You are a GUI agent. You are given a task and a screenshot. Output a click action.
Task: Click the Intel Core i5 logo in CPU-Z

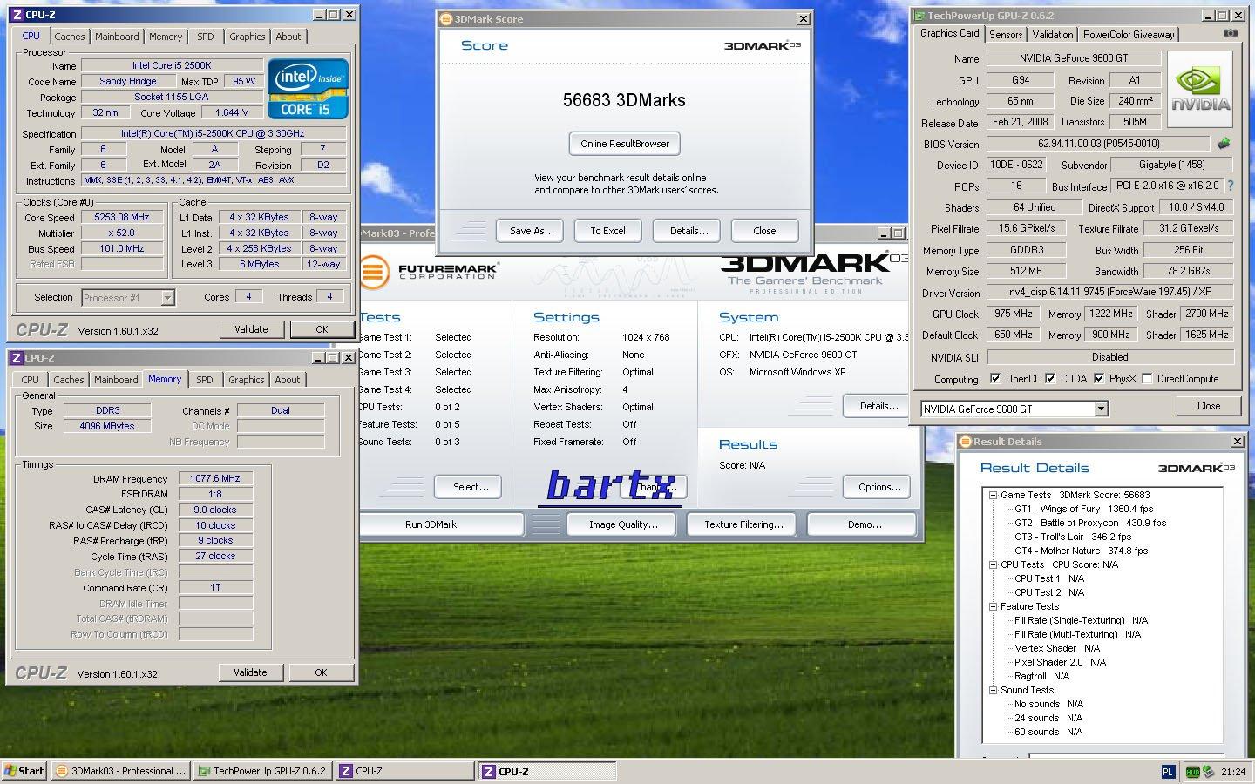click(x=308, y=89)
